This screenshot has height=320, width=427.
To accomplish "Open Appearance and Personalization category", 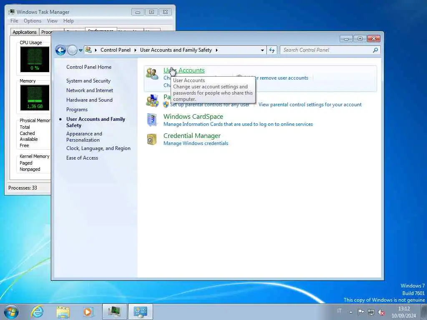I will (x=84, y=137).
